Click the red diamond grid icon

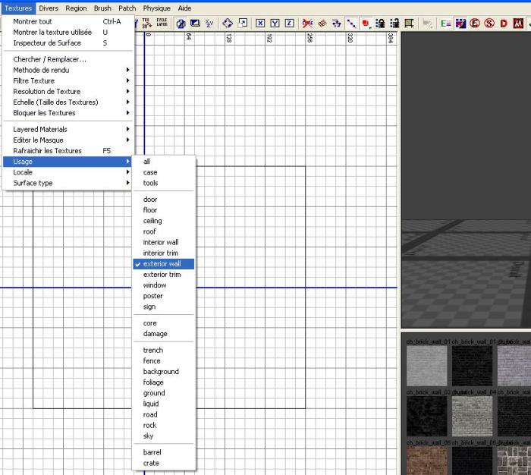pos(322,23)
